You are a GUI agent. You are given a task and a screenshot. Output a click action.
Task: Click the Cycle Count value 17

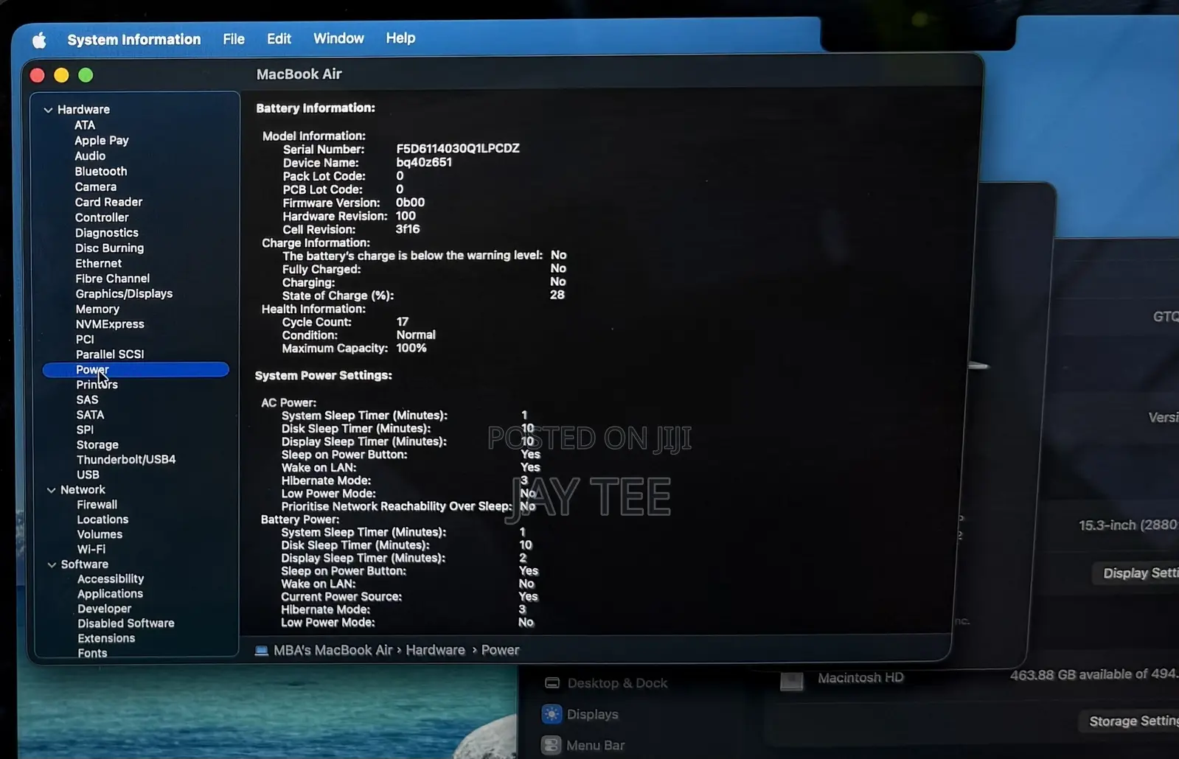tap(402, 322)
